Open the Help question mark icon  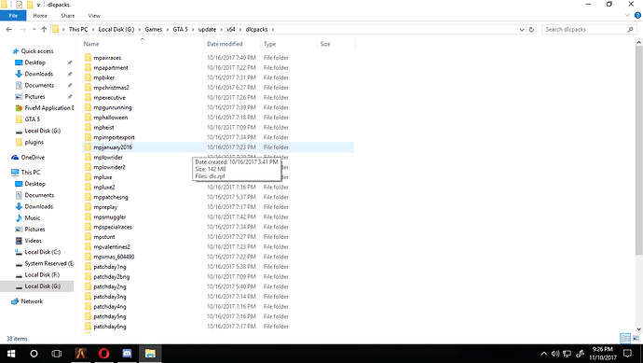(637, 16)
